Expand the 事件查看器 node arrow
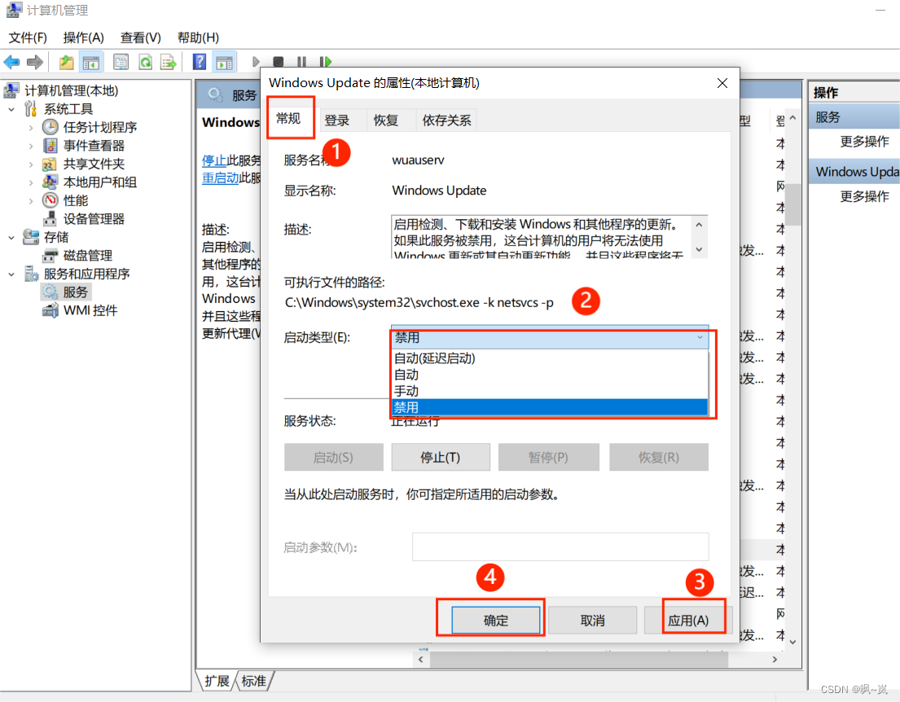This screenshot has height=702, width=900. pyautogui.click(x=31, y=147)
